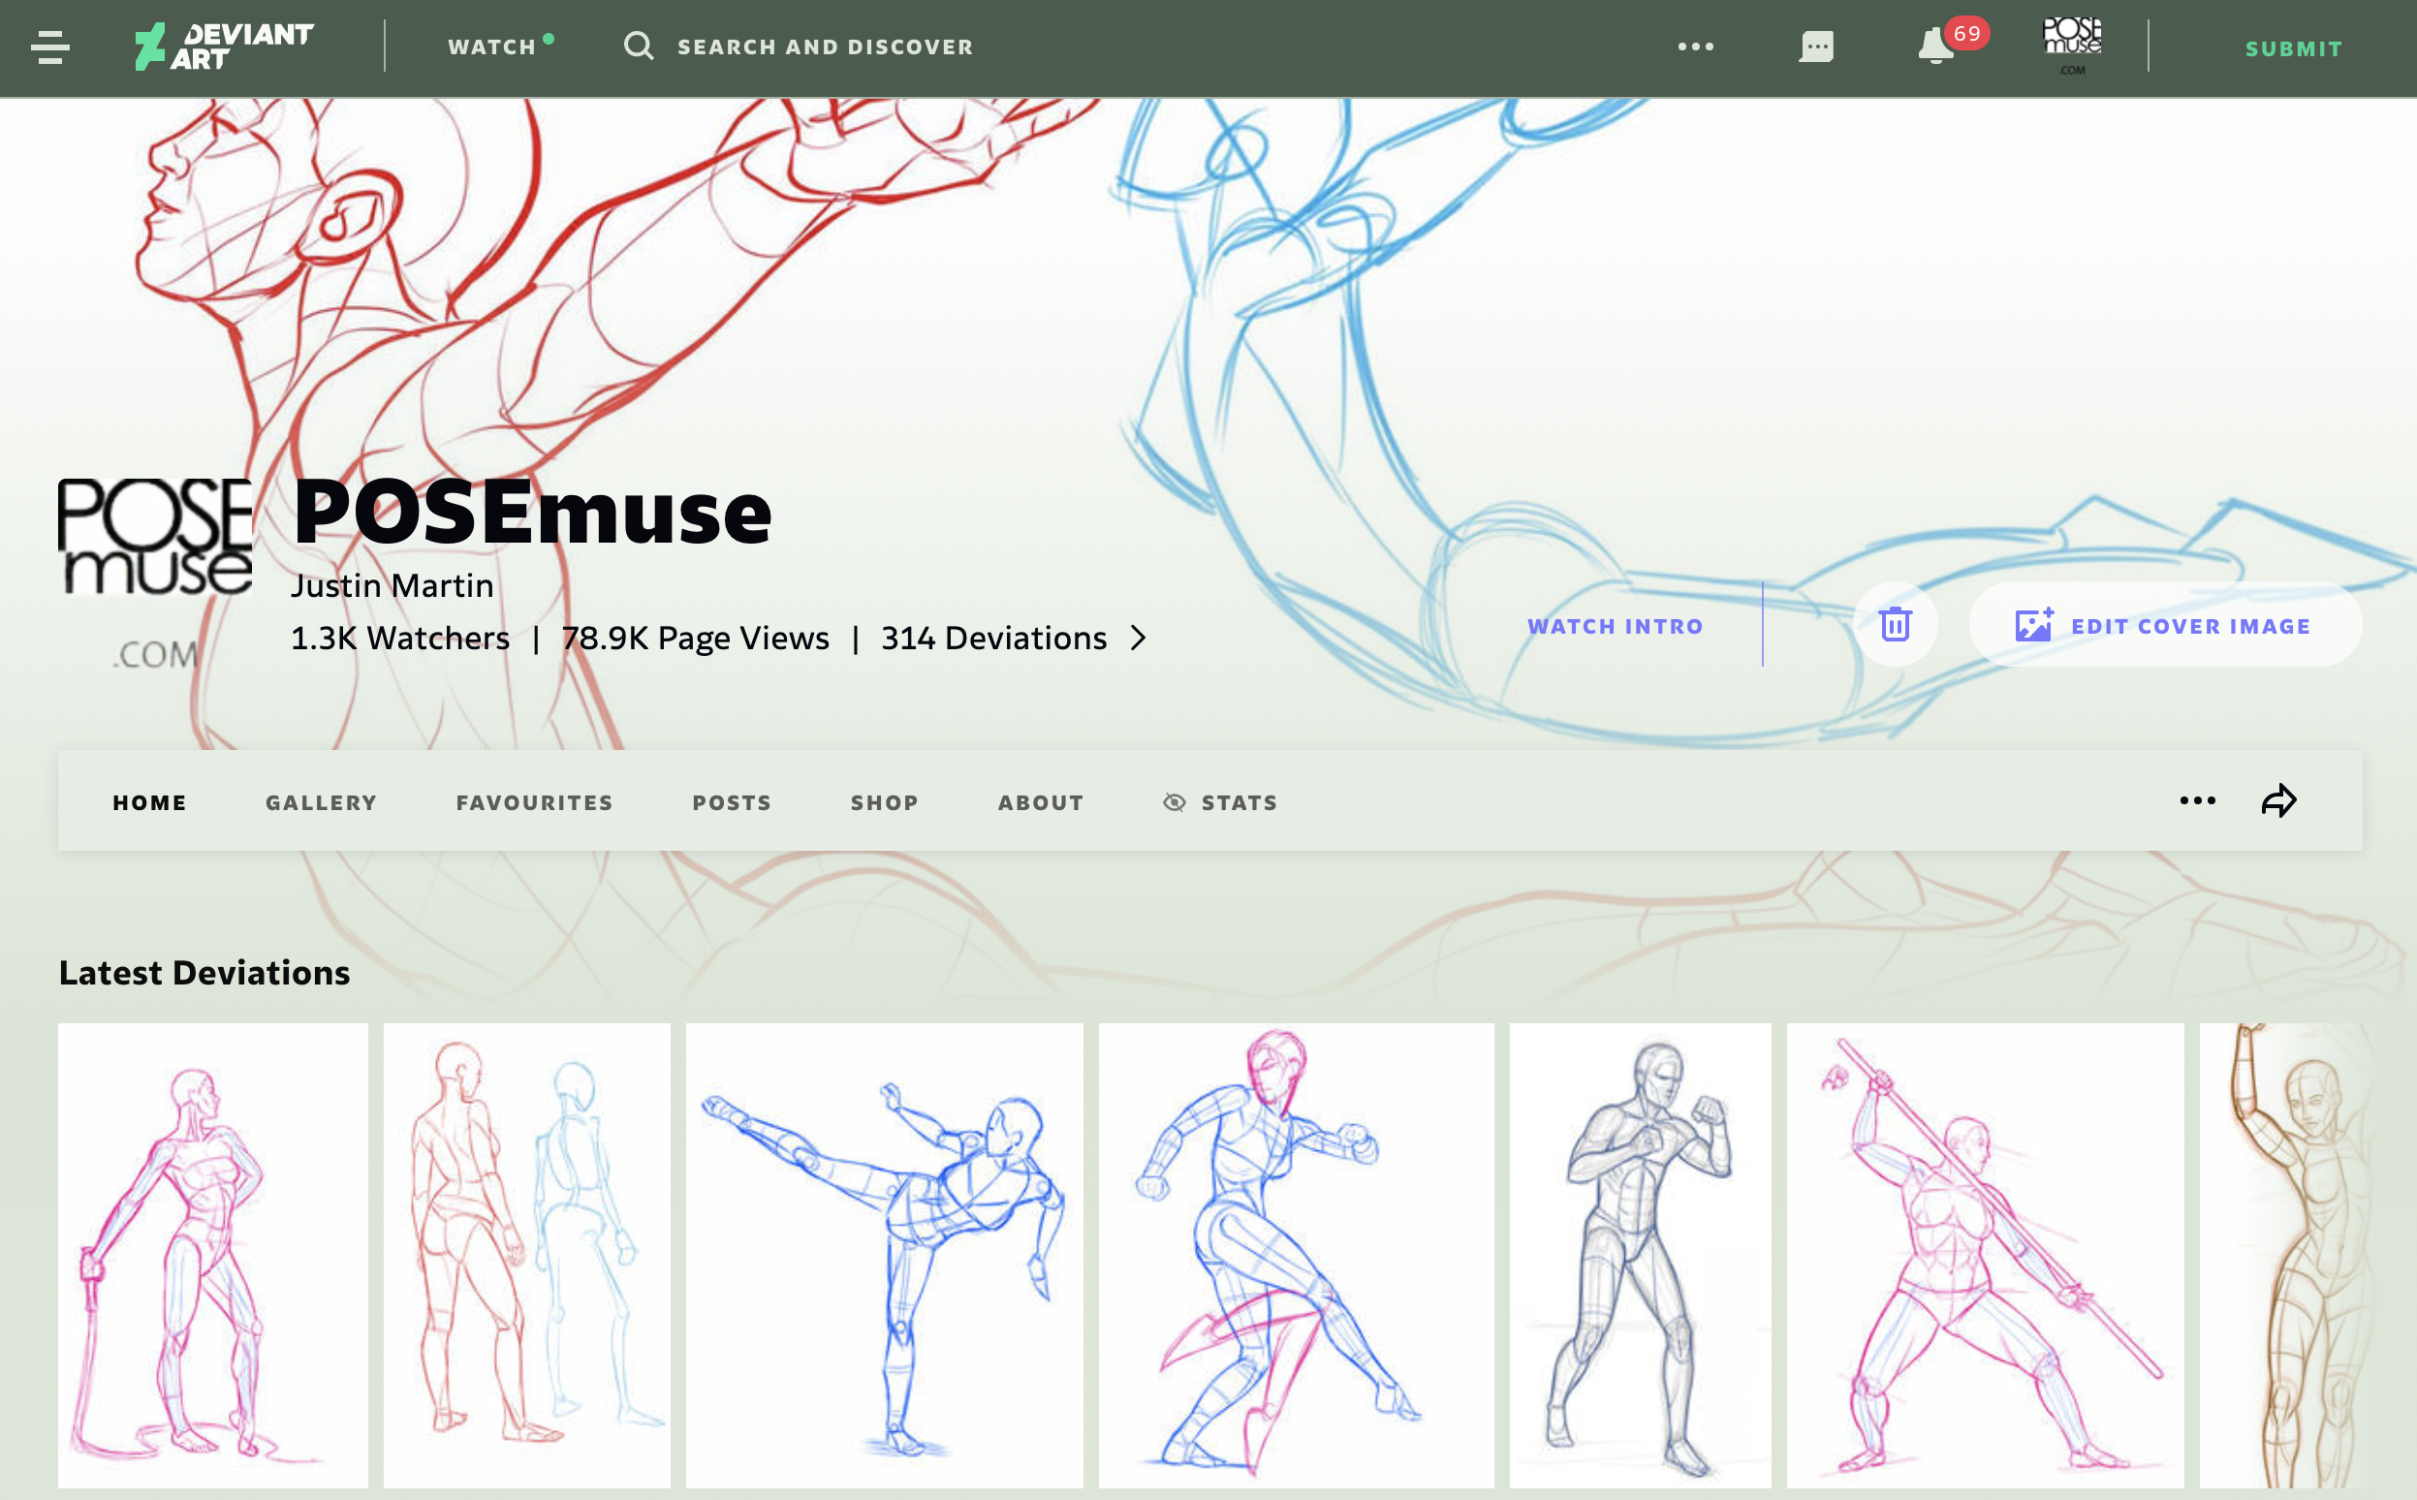The height and width of the screenshot is (1500, 2417).
Task: Click the profile share arrow icon
Action: [2278, 800]
